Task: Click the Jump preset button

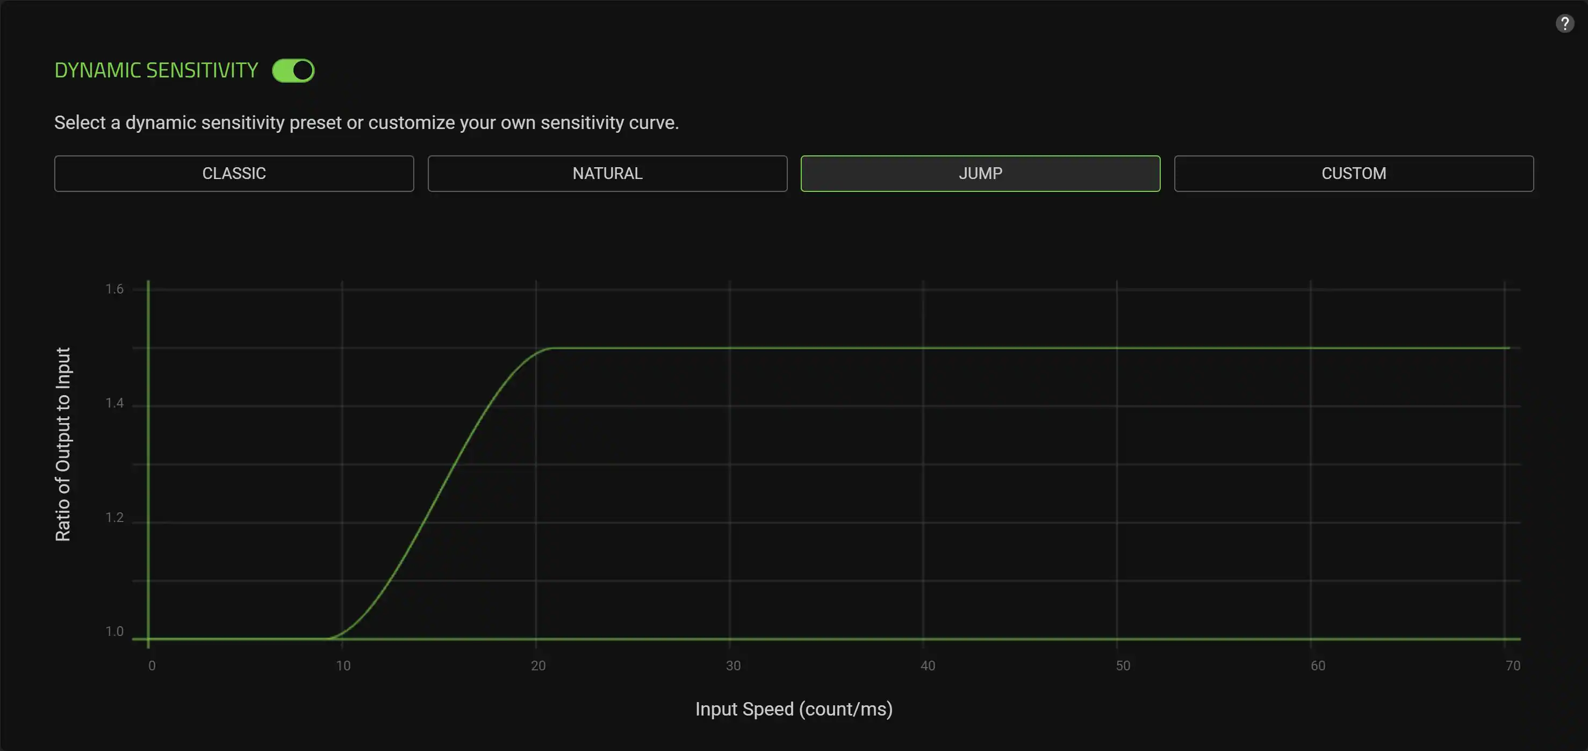Action: pyautogui.click(x=980, y=174)
